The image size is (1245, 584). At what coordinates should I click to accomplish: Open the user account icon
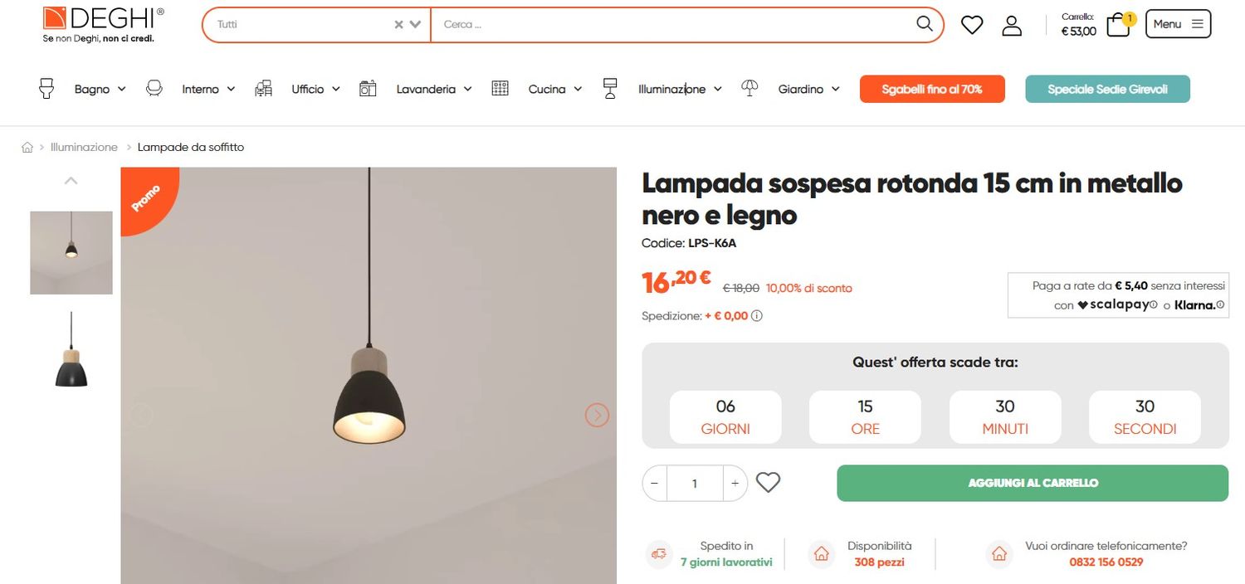pyautogui.click(x=1012, y=25)
